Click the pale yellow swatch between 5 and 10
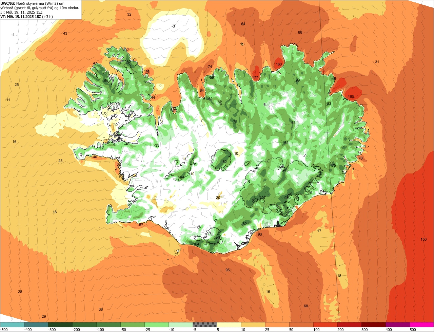The image size is (434, 332). point(229,325)
